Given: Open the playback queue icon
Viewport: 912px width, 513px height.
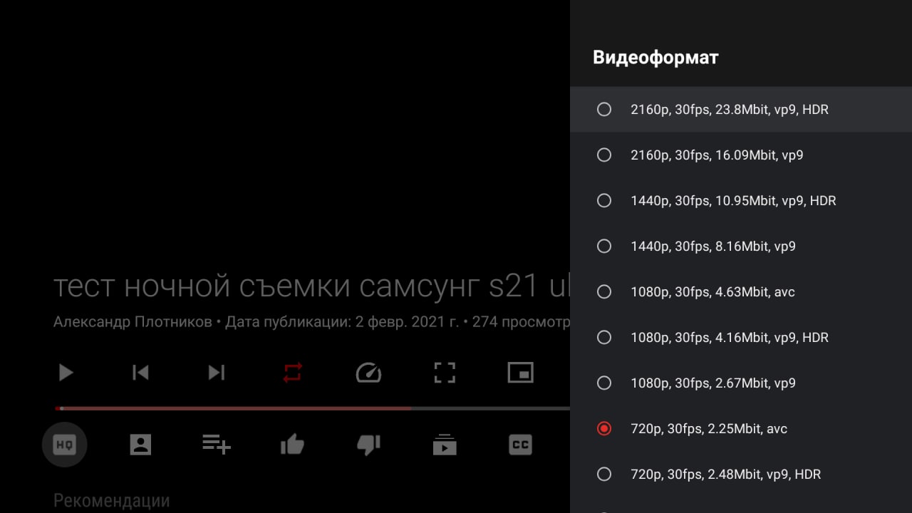Looking at the screenshot, I should click(445, 445).
